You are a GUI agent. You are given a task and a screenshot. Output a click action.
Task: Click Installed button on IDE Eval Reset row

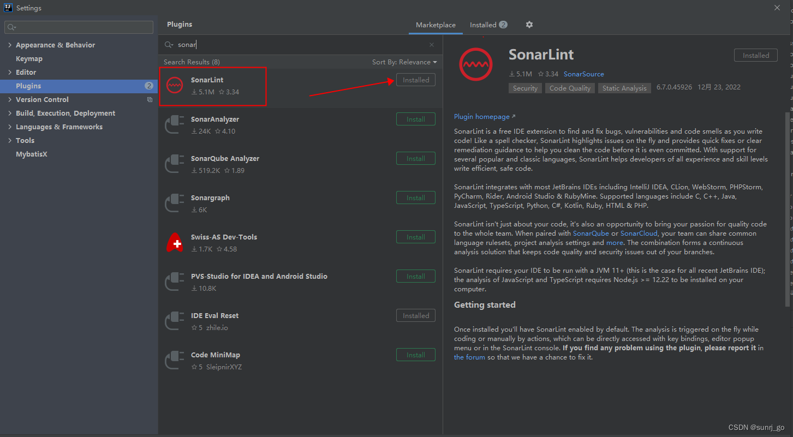click(x=415, y=316)
